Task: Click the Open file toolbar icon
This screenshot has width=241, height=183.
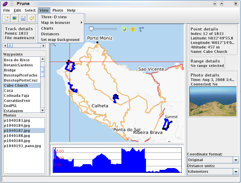Action: (6, 19)
